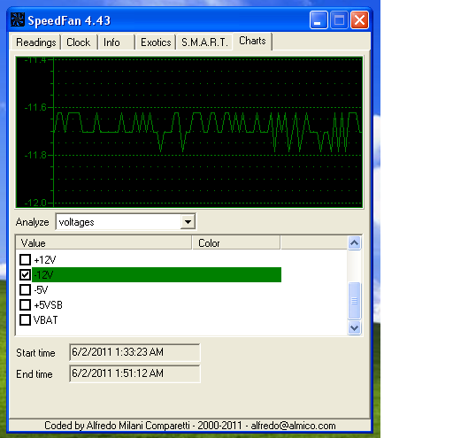Check the VBAT checkbox

[x=25, y=320]
